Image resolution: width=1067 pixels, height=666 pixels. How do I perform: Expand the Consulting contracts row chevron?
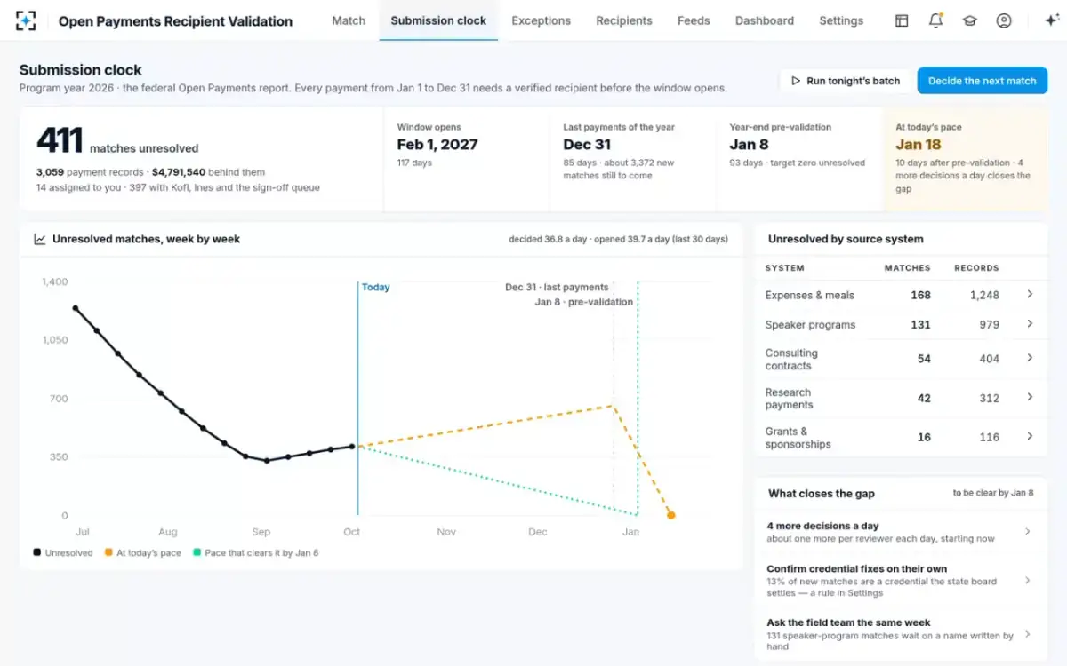pos(1030,358)
